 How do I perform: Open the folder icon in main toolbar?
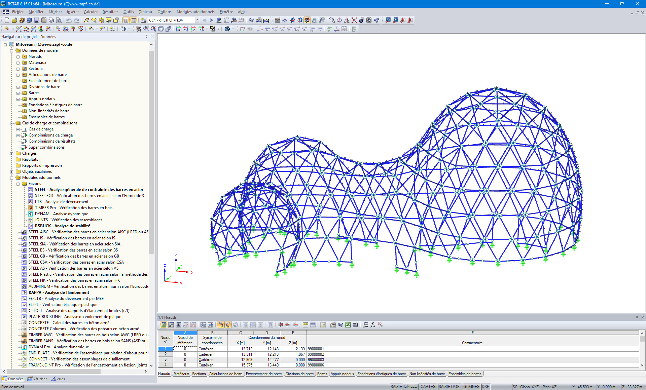click(14, 20)
